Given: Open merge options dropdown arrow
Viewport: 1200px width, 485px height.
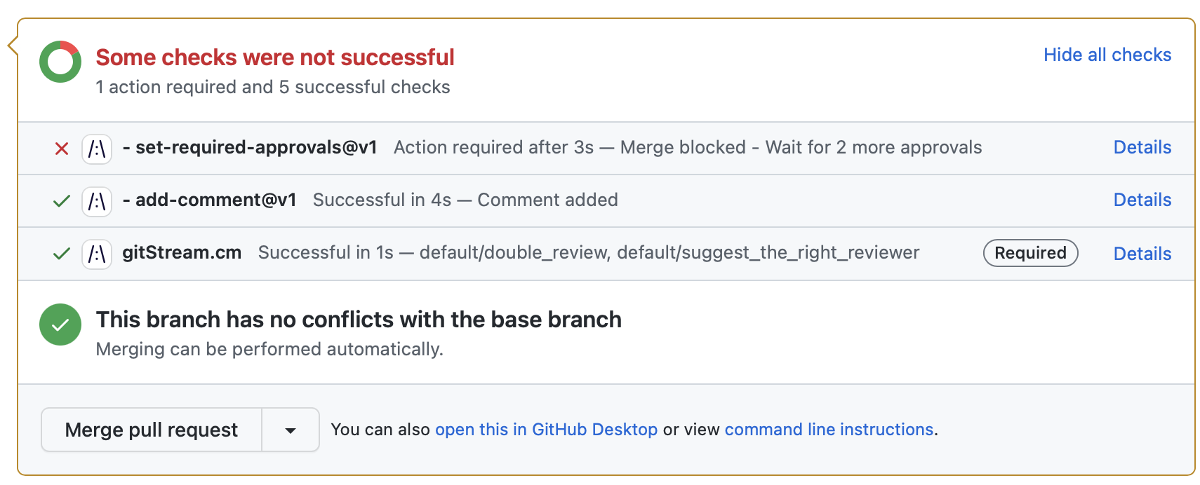Looking at the screenshot, I should [x=291, y=430].
